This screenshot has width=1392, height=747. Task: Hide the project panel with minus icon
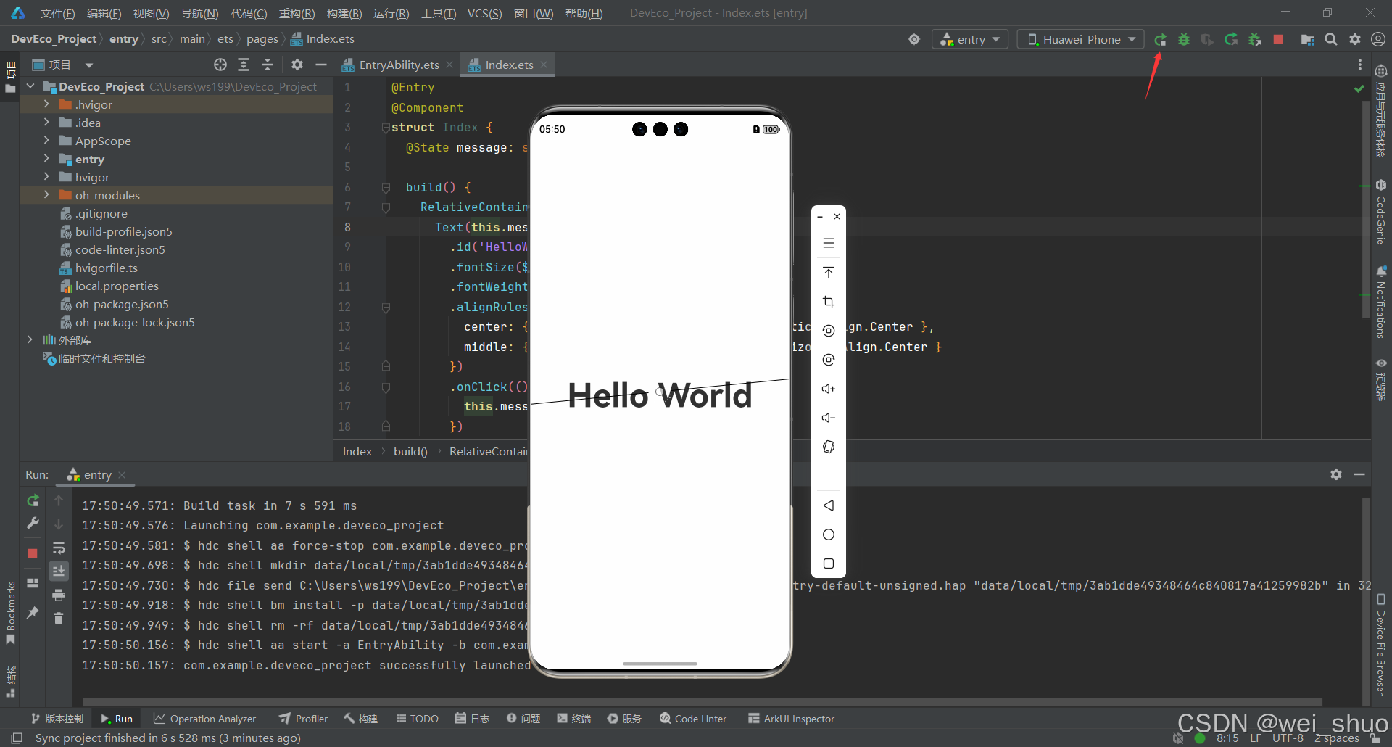[x=321, y=65]
